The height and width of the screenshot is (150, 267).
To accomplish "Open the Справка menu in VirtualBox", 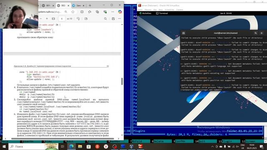I will pyautogui.click(x=179, y=10).
